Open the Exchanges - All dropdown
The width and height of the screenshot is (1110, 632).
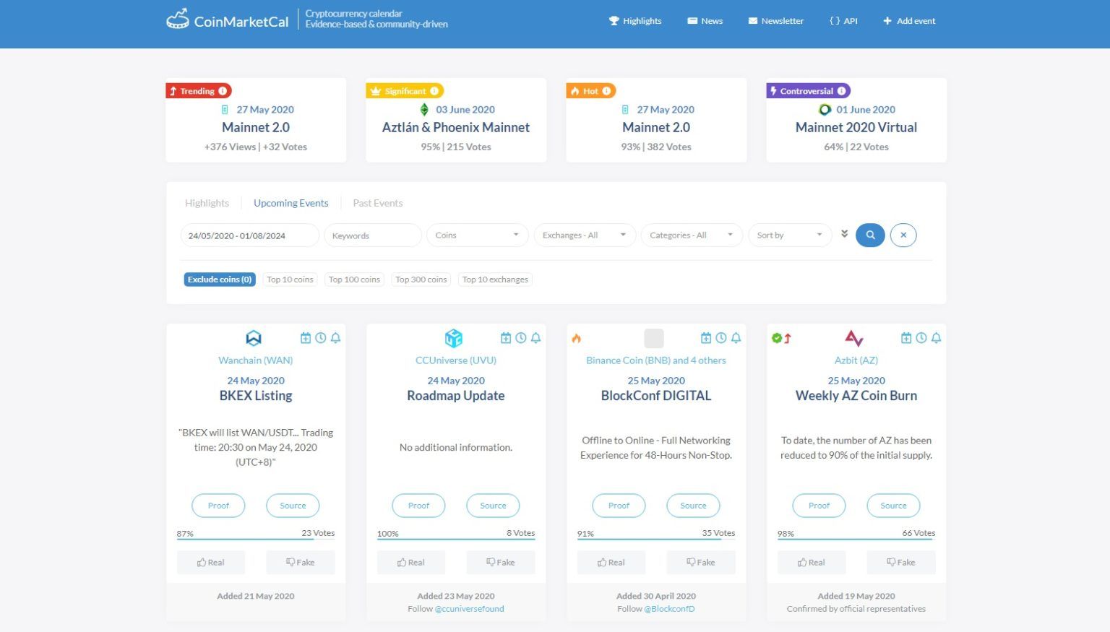[585, 235]
